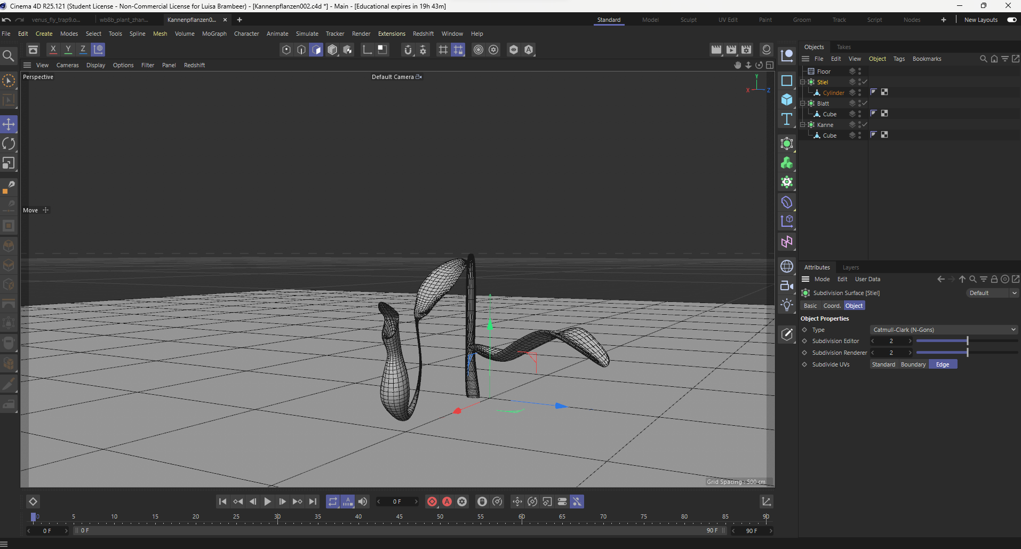The image size is (1021, 549).
Task: Select the Scale tool in left toolbar
Action: click(x=9, y=163)
